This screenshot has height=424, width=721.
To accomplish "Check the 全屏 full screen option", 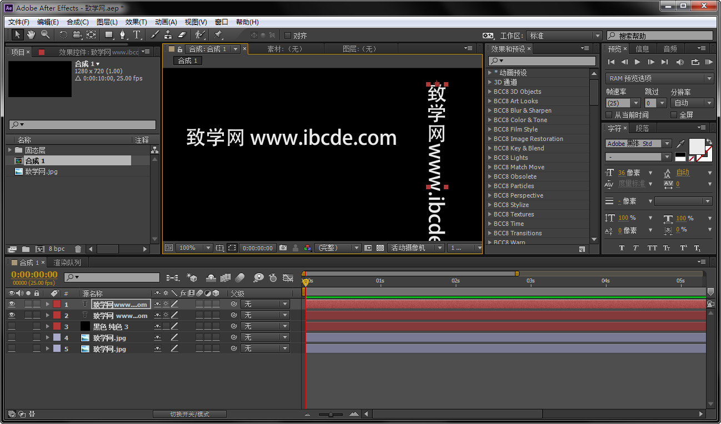I will coord(674,115).
